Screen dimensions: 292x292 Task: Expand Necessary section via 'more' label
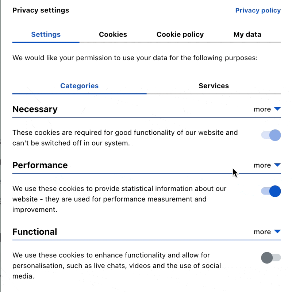(262, 109)
